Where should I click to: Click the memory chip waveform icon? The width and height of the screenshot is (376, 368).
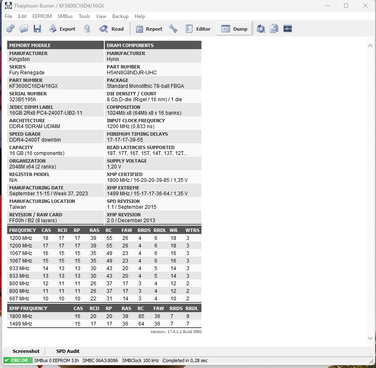click(288, 29)
